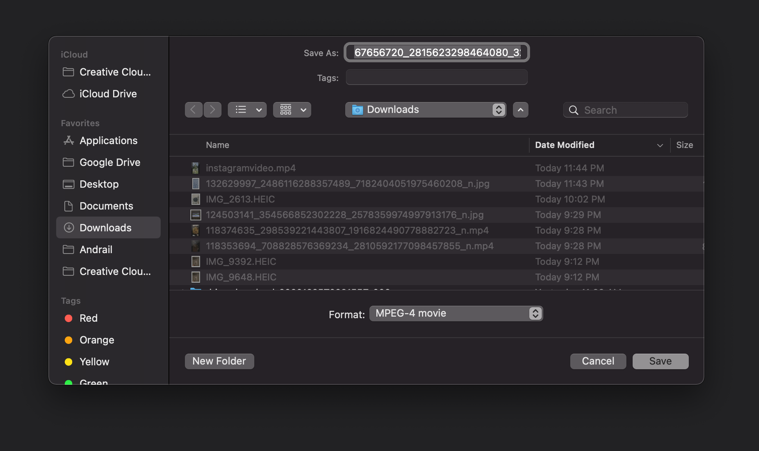Select Desktop in the sidebar
Screen dimensions: 759x451
pos(99,184)
